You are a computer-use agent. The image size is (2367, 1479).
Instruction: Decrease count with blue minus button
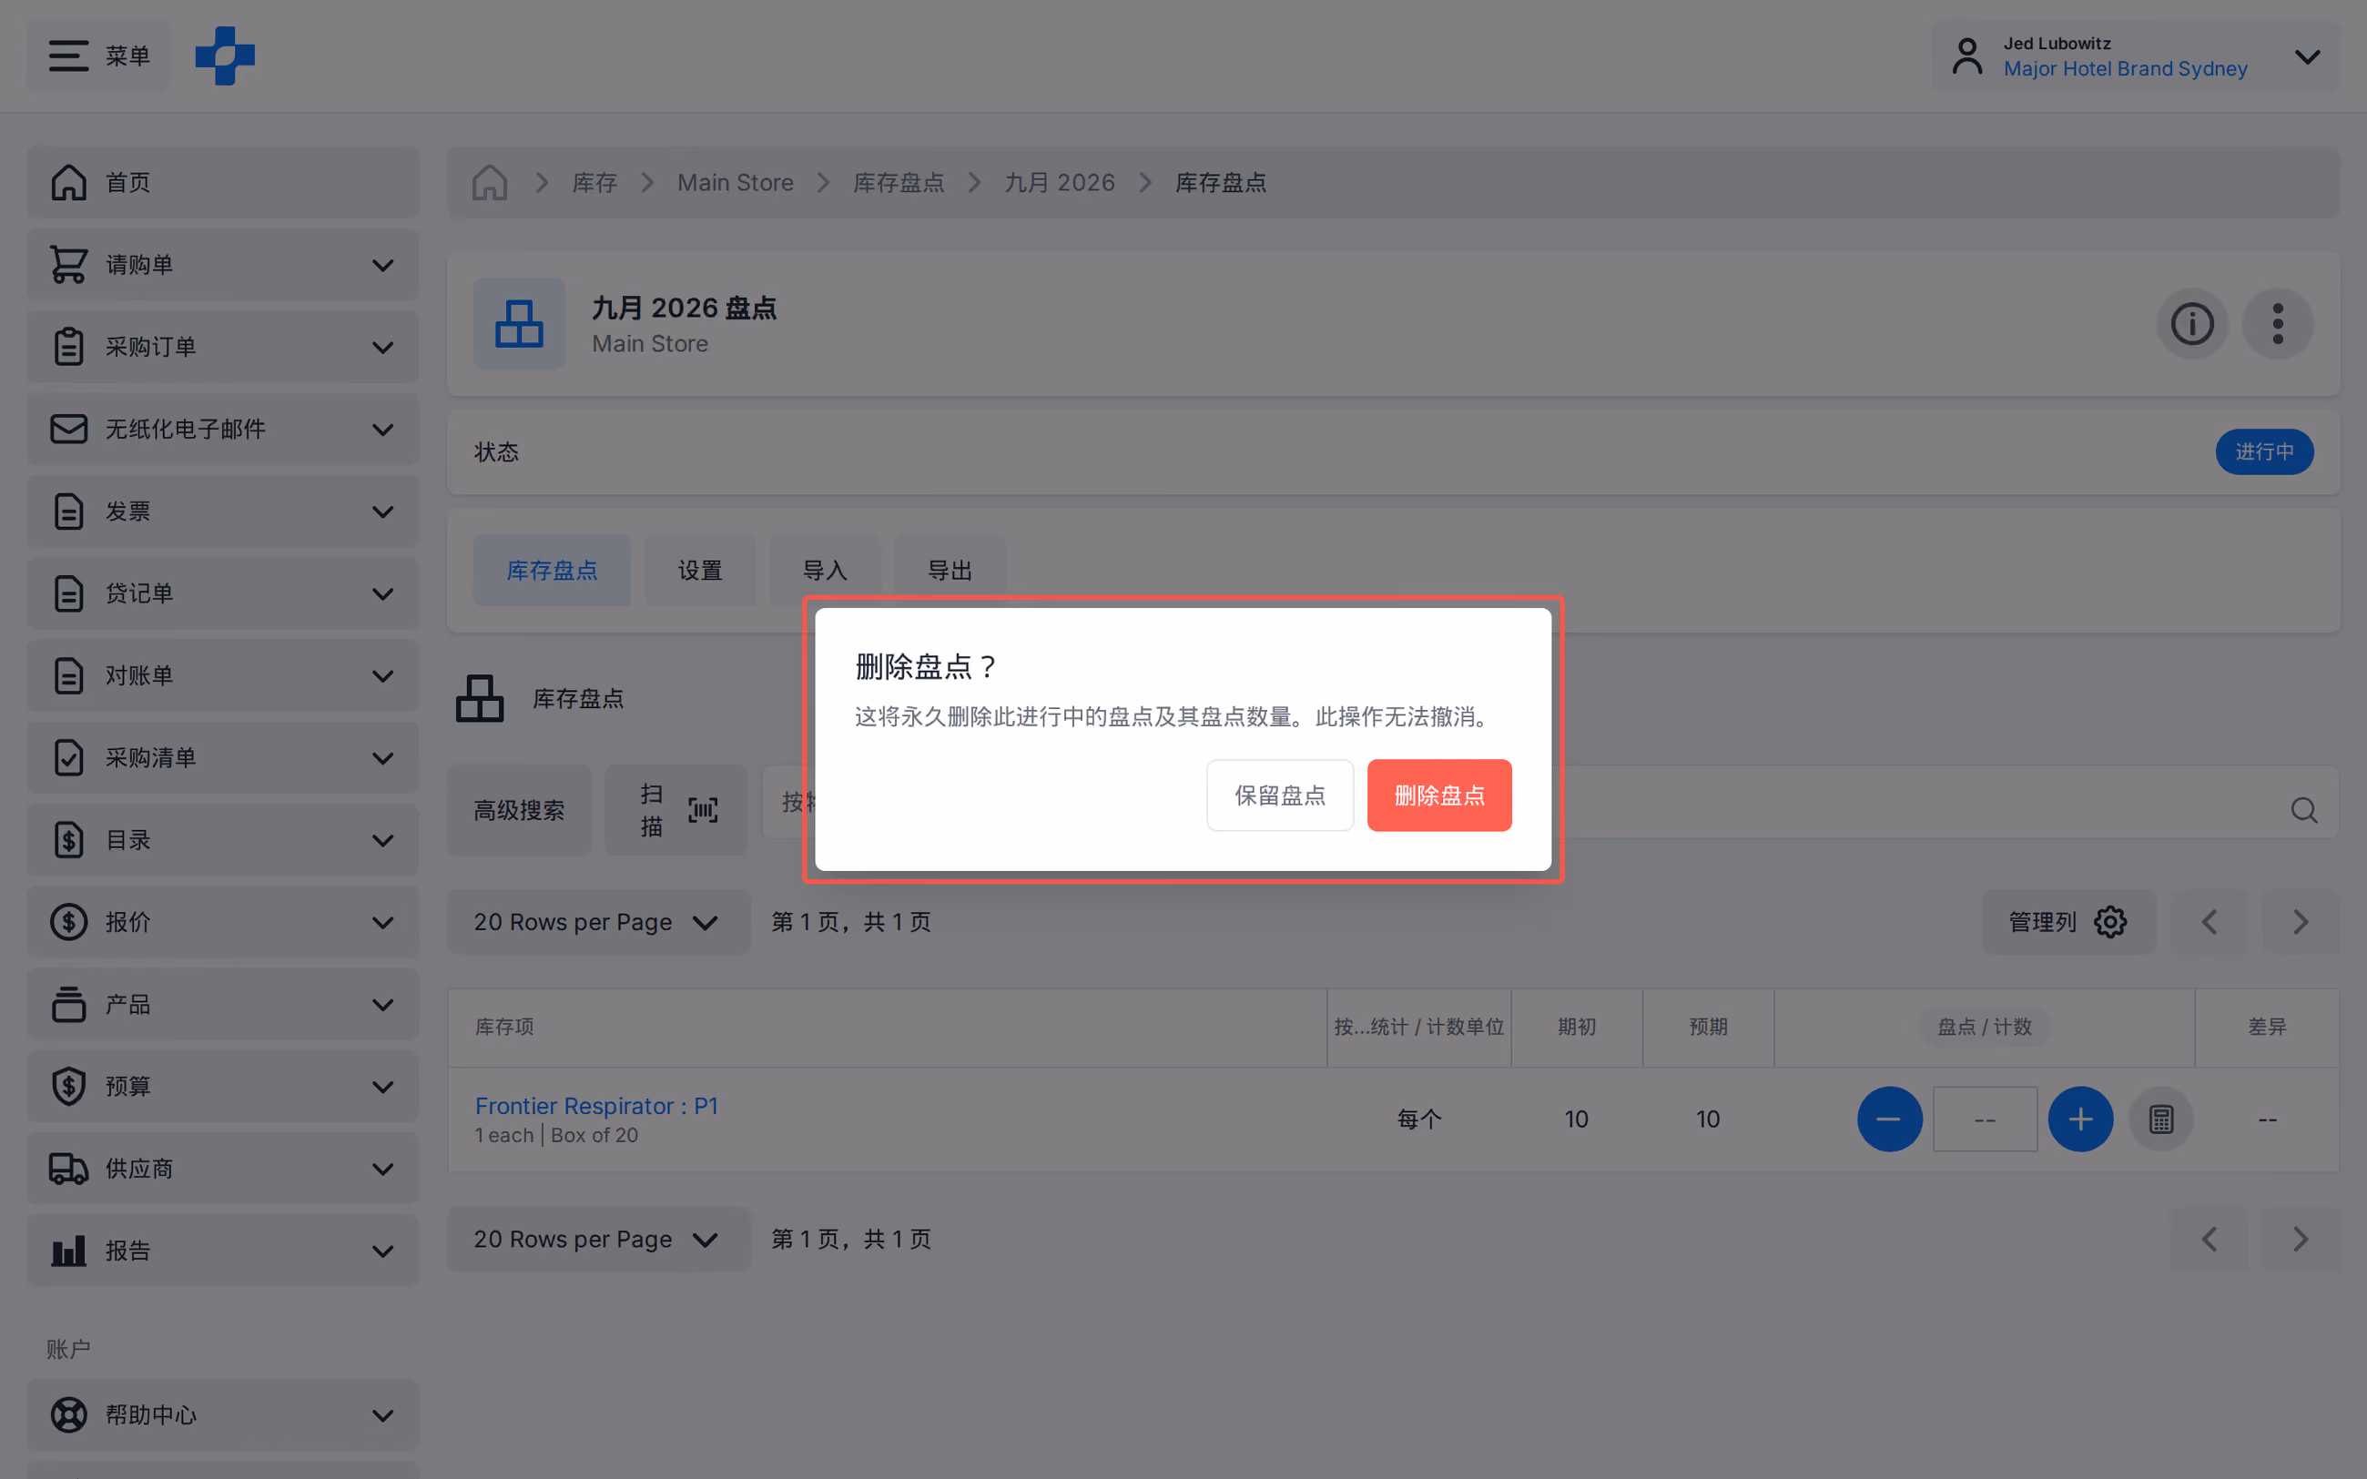(1890, 1119)
